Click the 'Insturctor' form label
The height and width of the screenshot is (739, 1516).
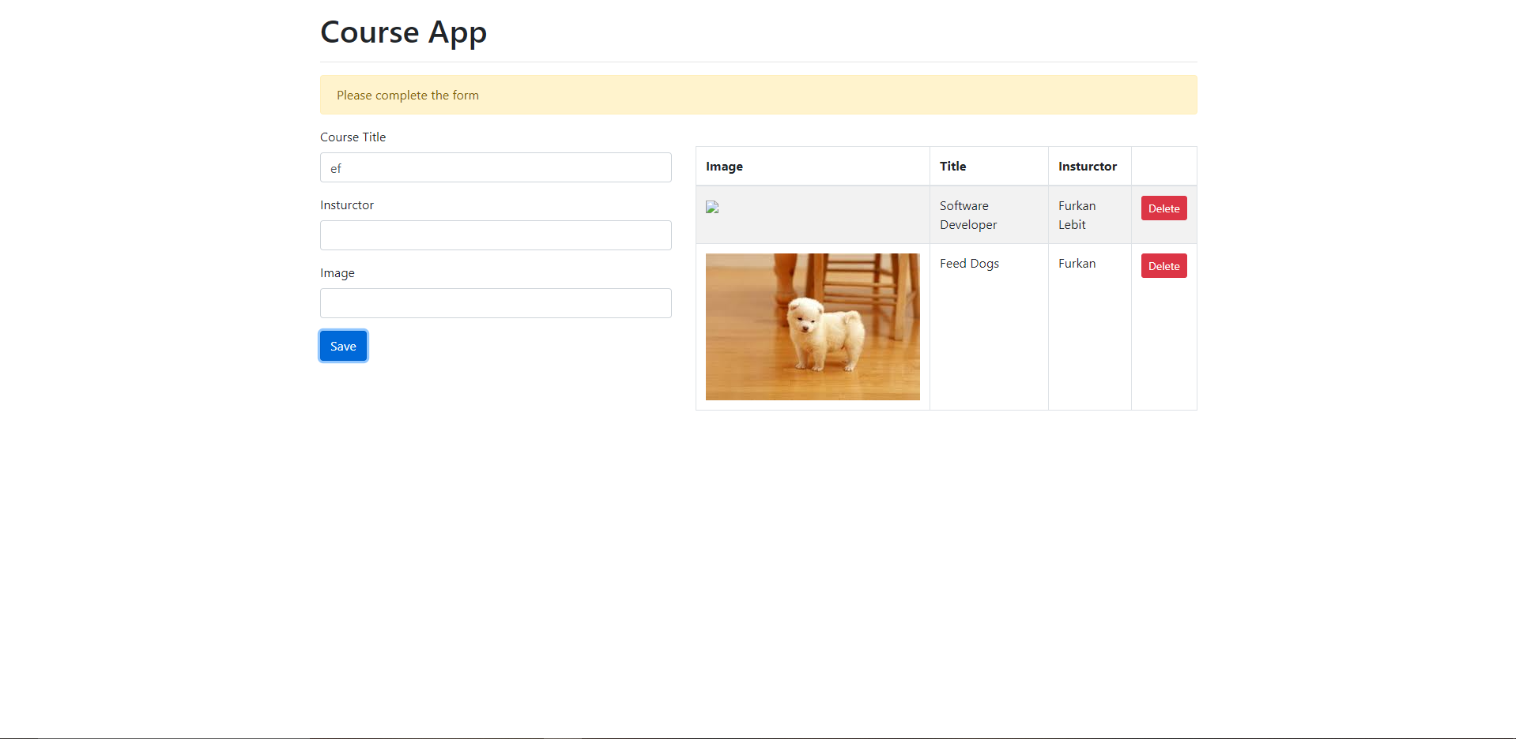click(347, 204)
